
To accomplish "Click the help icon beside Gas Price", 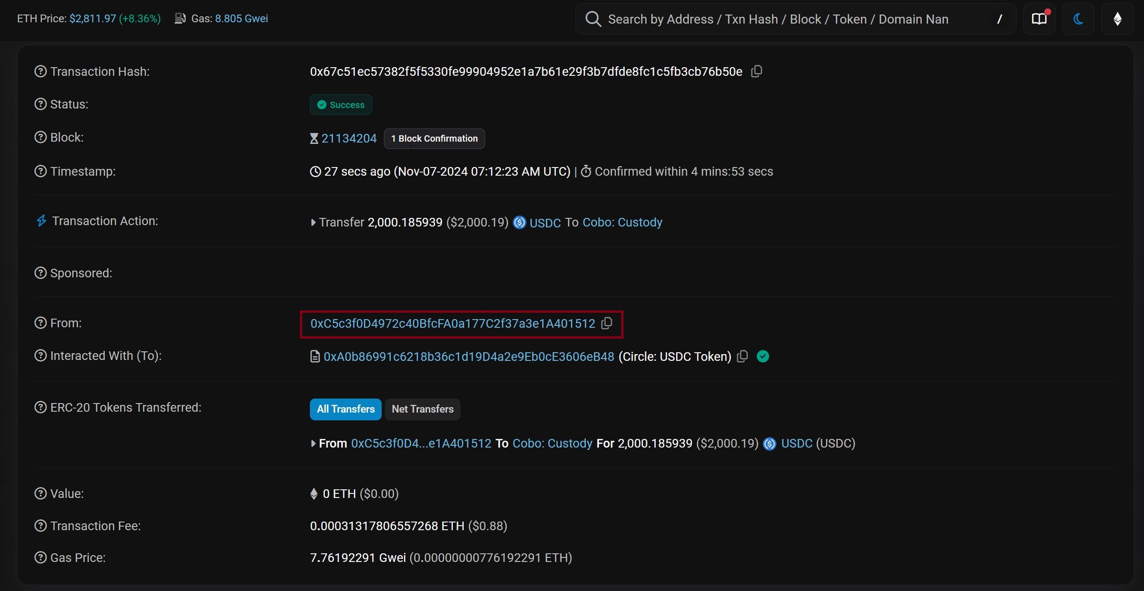I will pyautogui.click(x=40, y=557).
